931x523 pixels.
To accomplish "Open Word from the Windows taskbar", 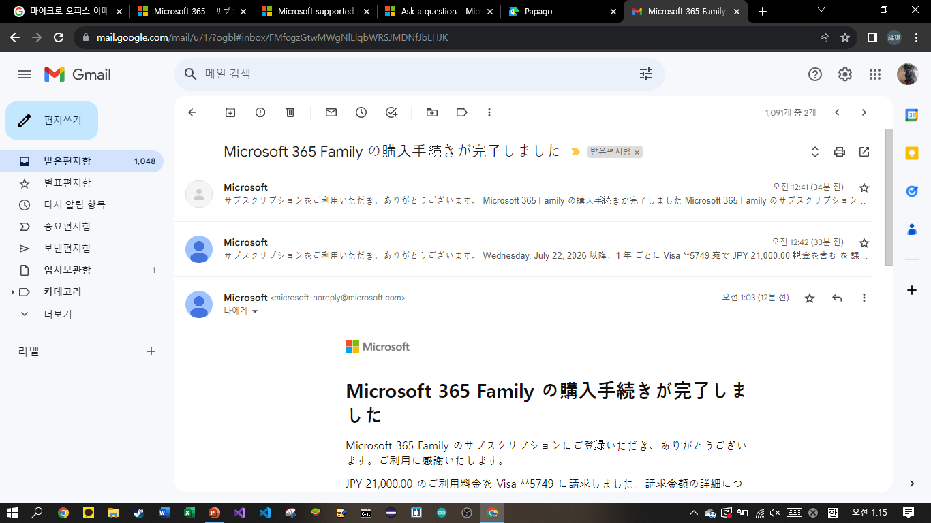I will (x=164, y=513).
